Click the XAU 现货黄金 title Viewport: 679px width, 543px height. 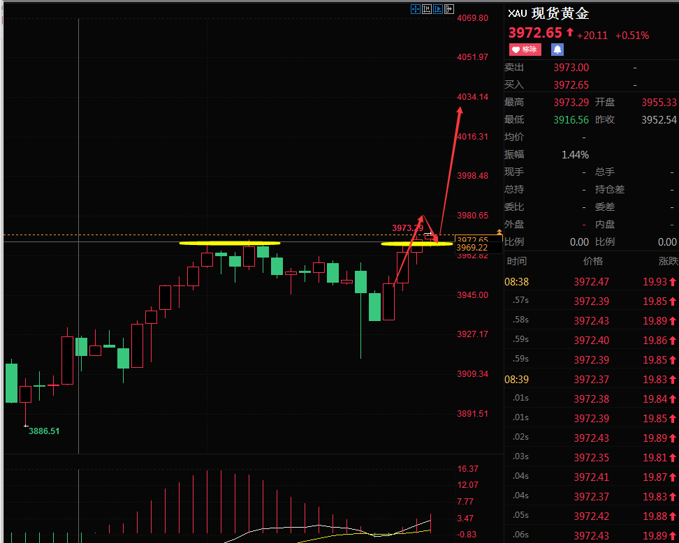click(548, 13)
